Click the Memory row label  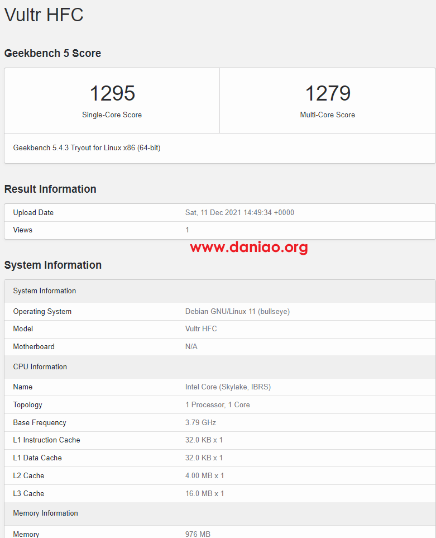tap(26, 534)
